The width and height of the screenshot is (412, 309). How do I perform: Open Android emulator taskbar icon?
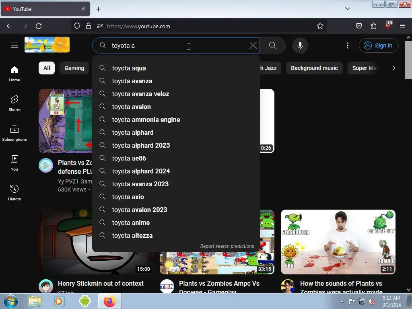point(84,301)
